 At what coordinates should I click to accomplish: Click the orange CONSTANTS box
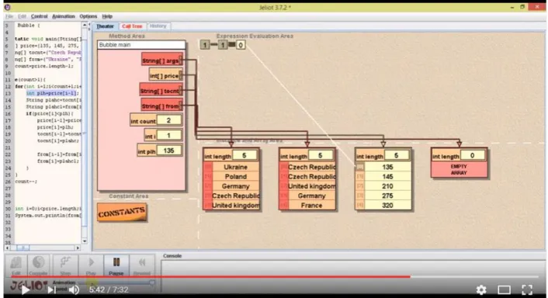[122, 213]
